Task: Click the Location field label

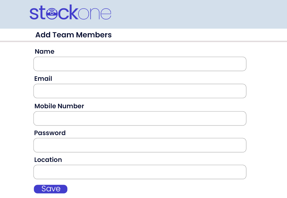Action: click(x=48, y=160)
